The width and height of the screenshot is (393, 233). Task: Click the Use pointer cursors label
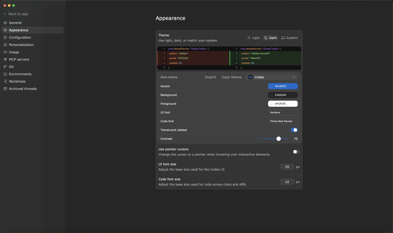(x=173, y=149)
